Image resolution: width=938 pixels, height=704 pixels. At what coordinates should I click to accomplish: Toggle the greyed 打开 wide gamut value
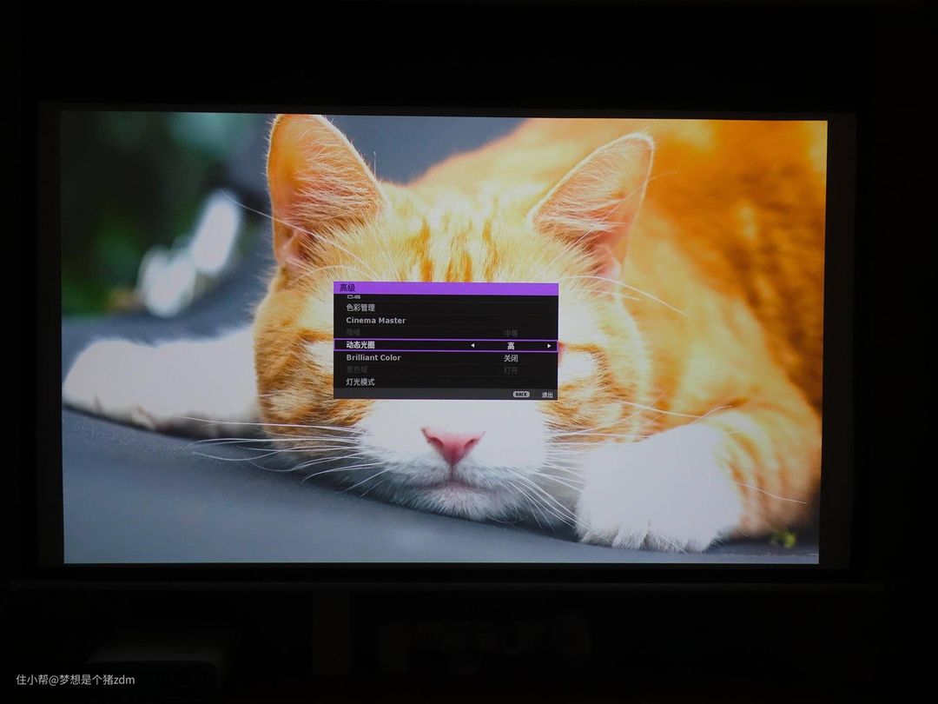click(x=511, y=370)
